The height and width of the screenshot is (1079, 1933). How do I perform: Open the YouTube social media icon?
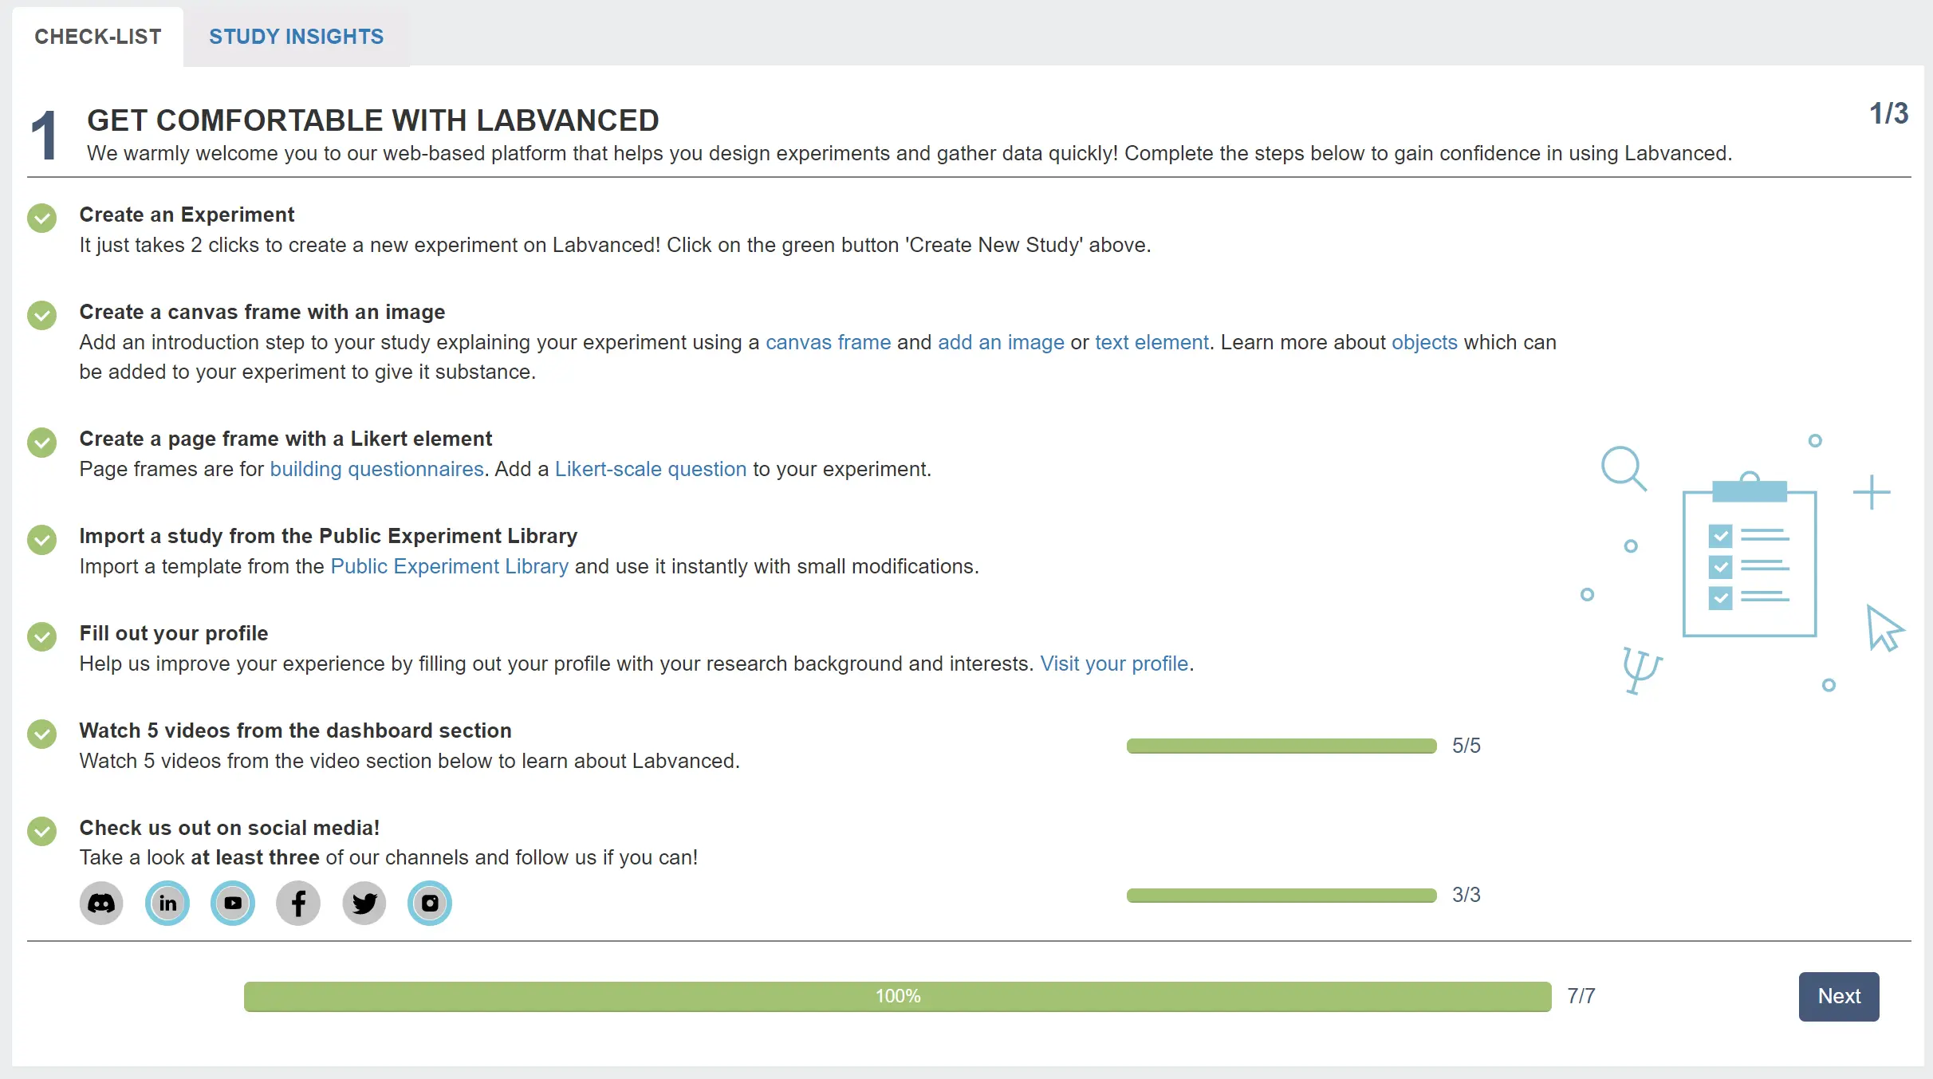pyautogui.click(x=233, y=904)
